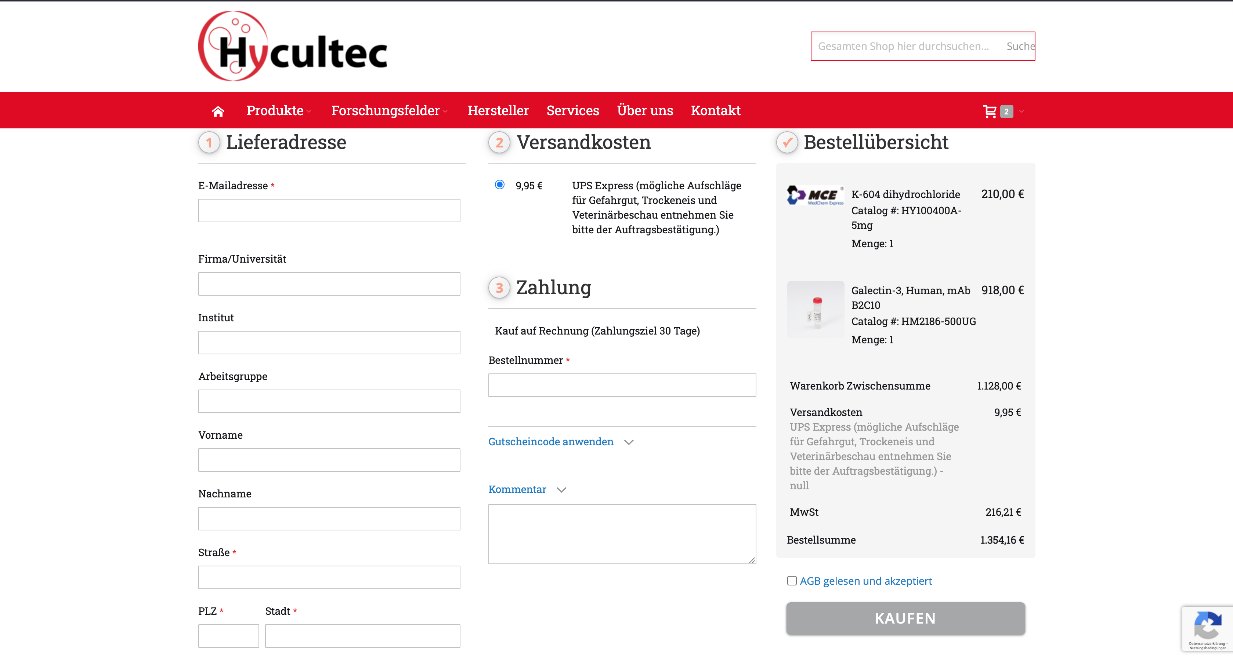Viewport: 1233px width, 661px height.
Task: Focus the Straße field
Action: click(329, 577)
